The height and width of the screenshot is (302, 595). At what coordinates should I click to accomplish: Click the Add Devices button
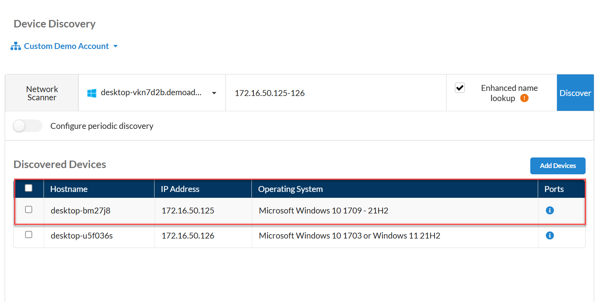coord(557,166)
